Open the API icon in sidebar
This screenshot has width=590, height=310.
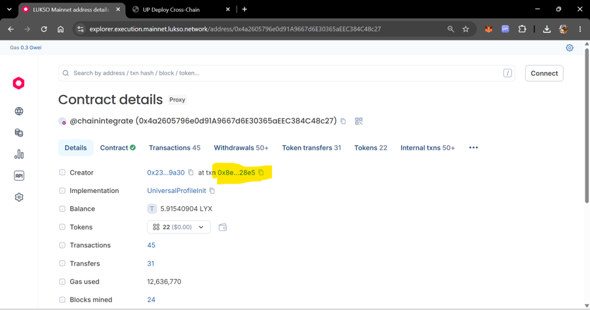point(19,176)
